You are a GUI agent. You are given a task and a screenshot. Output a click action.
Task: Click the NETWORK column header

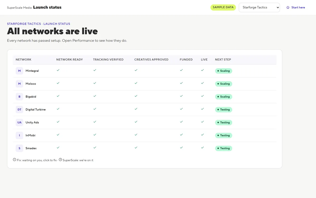(23, 60)
